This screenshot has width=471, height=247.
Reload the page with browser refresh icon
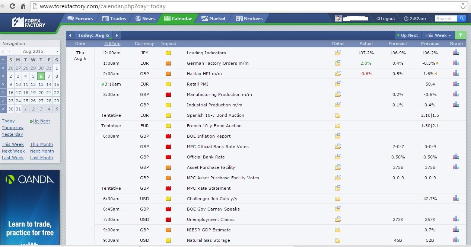pos(13,6)
